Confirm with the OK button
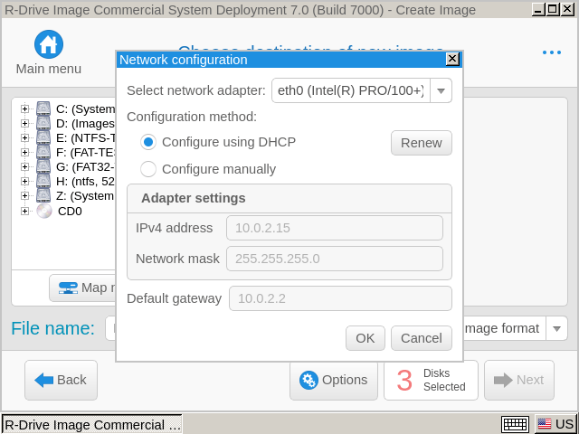This screenshot has height=434, width=579. pos(365,338)
